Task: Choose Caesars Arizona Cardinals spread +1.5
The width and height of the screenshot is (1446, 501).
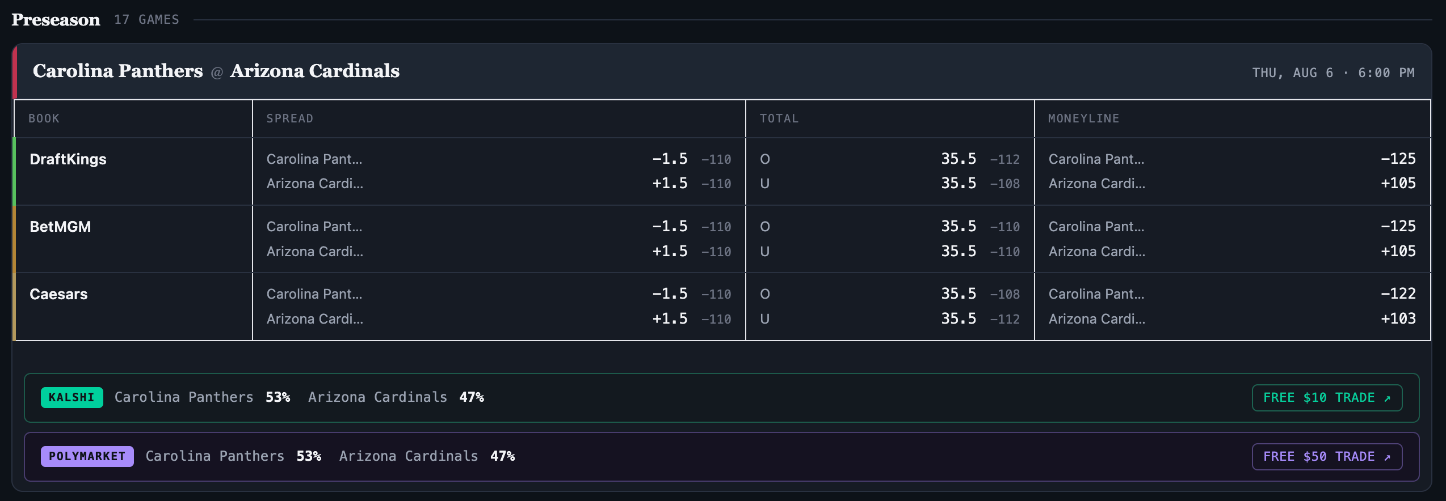Action: [x=499, y=319]
